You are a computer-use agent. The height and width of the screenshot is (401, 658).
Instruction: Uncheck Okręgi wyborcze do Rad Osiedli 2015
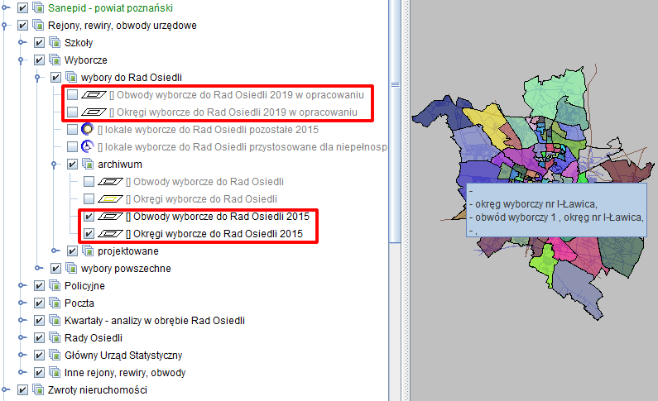89,234
